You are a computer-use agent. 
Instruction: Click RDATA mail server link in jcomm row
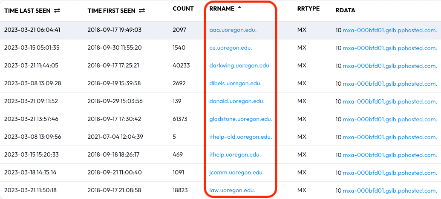390,172
